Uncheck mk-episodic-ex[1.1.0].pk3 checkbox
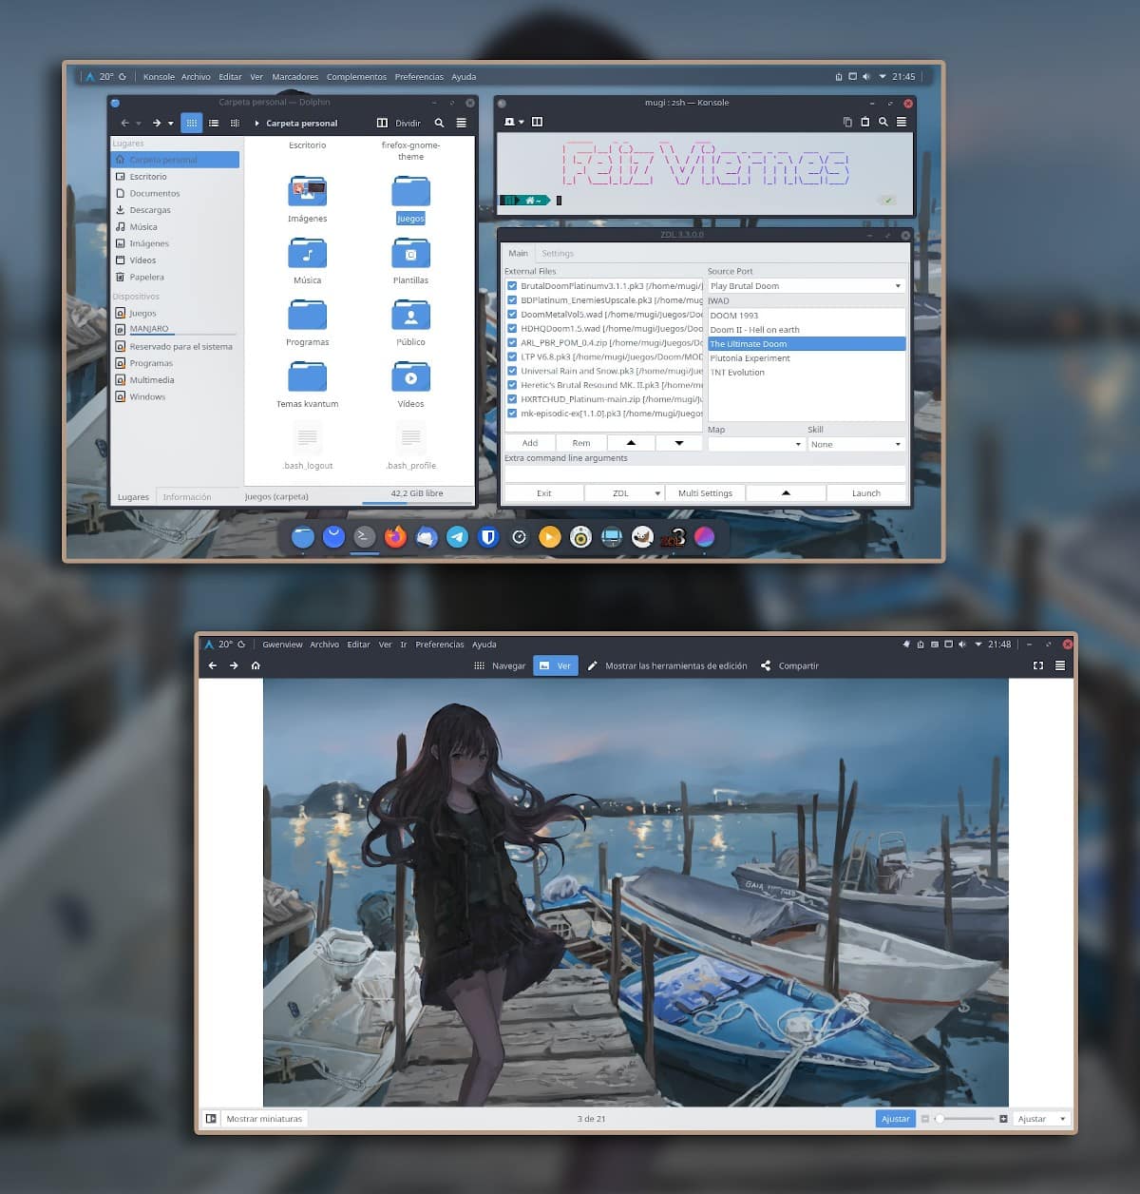Screen dimensions: 1140x1194 click(512, 414)
